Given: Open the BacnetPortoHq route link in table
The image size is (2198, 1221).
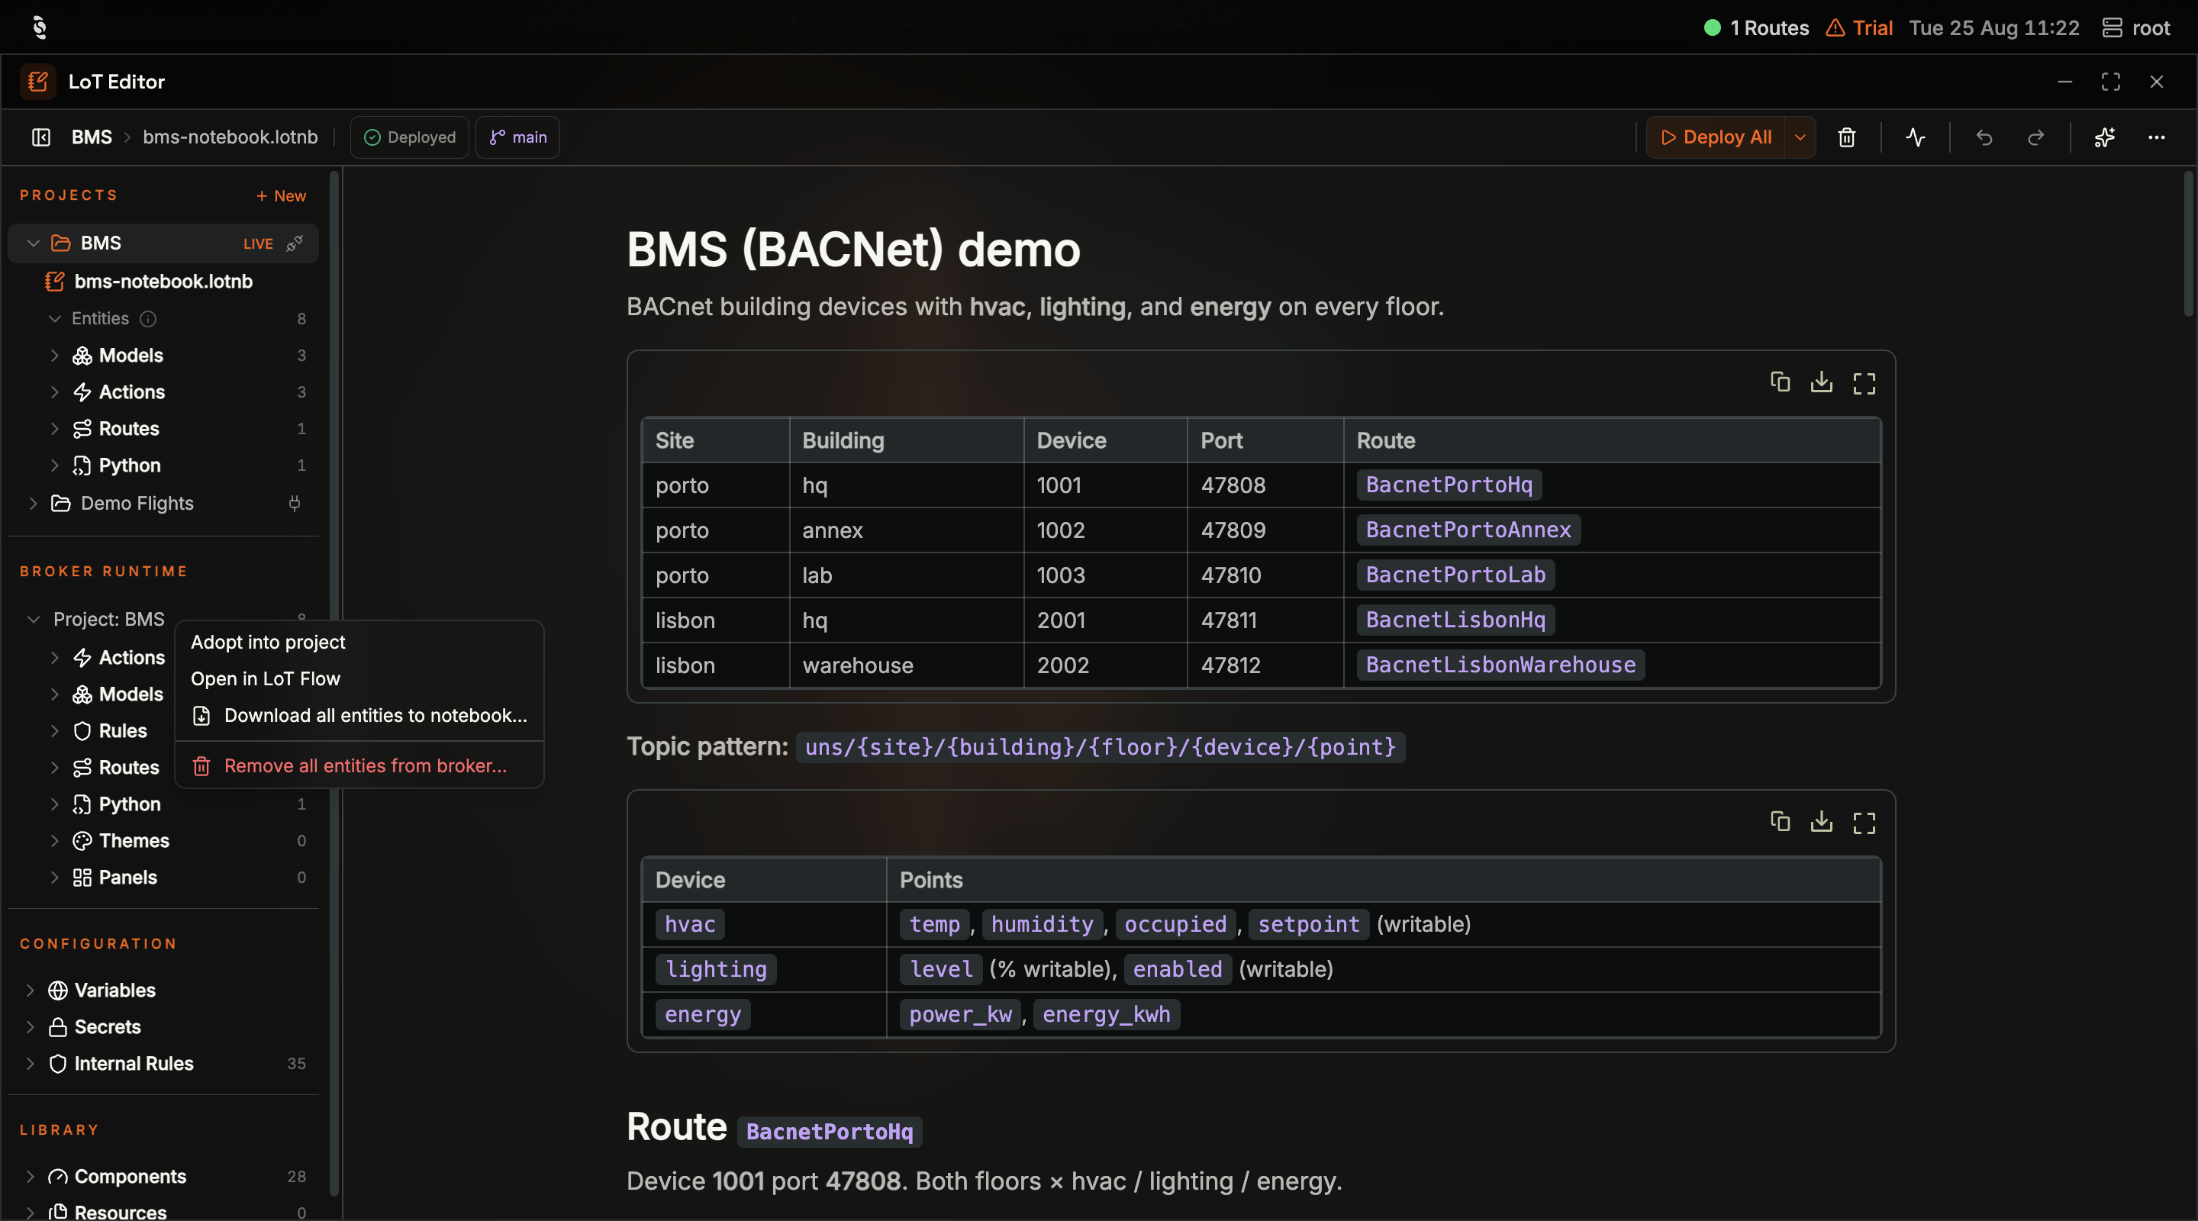Looking at the screenshot, I should [1449, 485].
